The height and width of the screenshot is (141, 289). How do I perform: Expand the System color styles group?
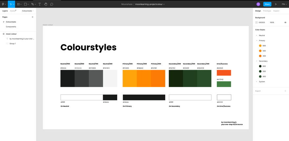256,81
